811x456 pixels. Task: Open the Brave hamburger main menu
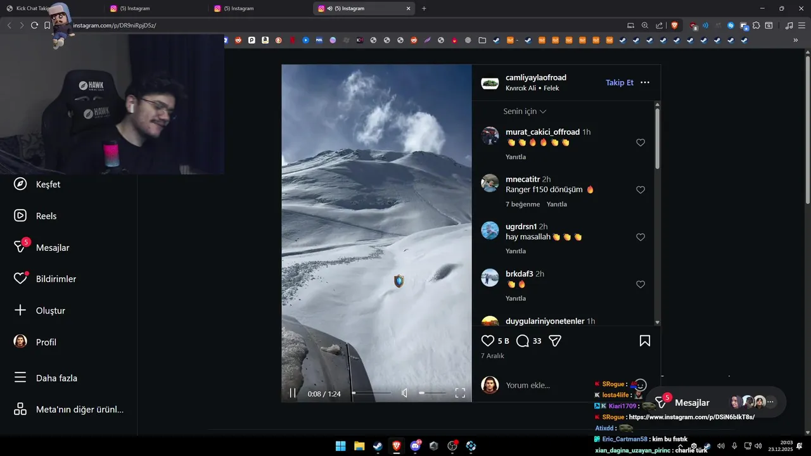tap(802, 25)
